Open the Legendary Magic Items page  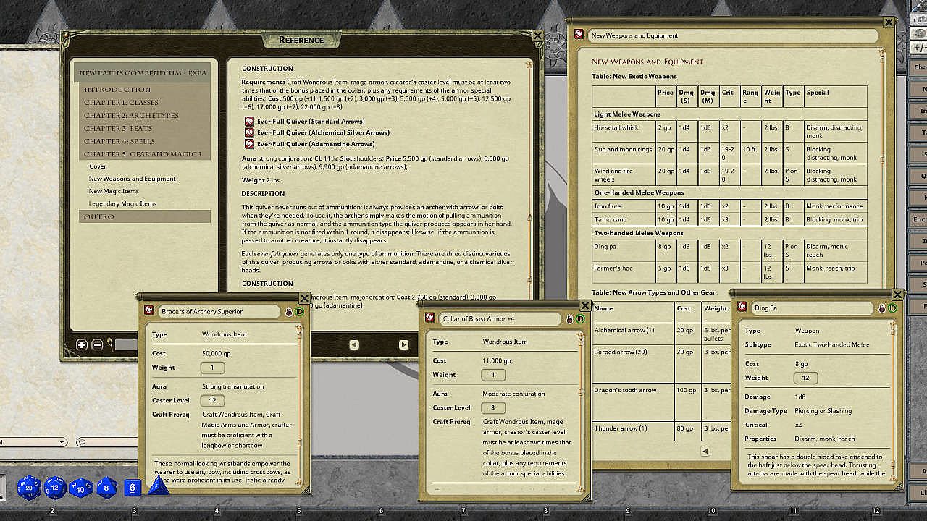(x=122, y=203)
